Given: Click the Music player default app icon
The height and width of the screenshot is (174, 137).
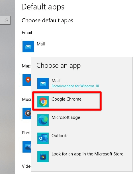Looking at the screenshot, I should coord(27,113).
